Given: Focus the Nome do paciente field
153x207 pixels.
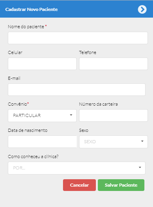Looking at the screenshot, I should [x=78, y=38].
